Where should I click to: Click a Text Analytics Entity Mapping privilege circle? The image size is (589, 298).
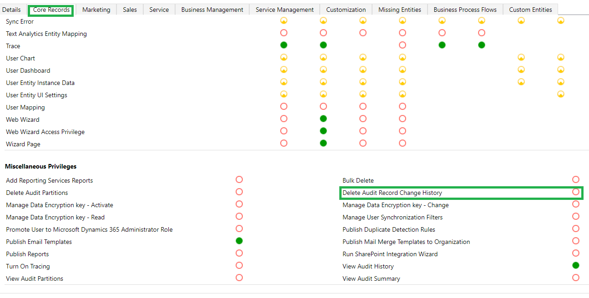[x=284, y=33]
